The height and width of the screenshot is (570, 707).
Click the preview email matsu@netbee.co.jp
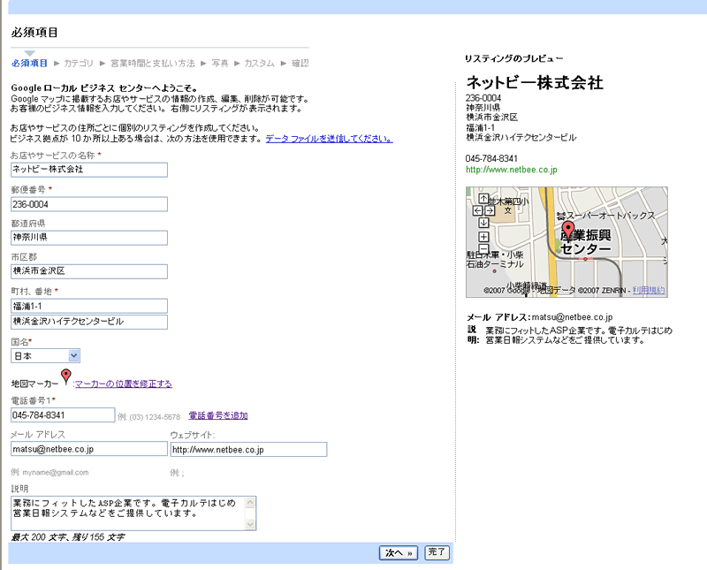(x=572, y=317)
